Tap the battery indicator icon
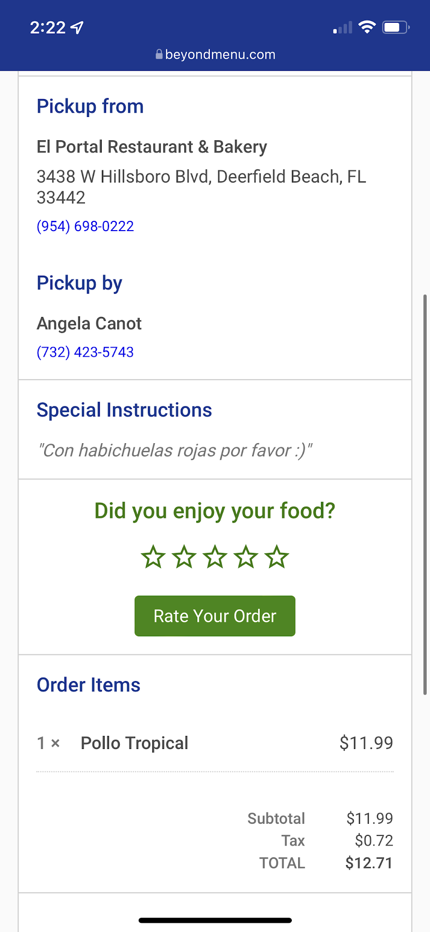Image resolution: width=430 pixels, height=932 pixels. 396,27
